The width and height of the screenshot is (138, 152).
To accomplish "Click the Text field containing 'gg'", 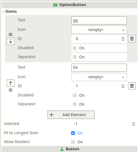I will pos(99,21).
